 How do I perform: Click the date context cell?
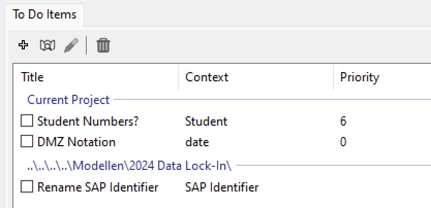tap(197, 142)
